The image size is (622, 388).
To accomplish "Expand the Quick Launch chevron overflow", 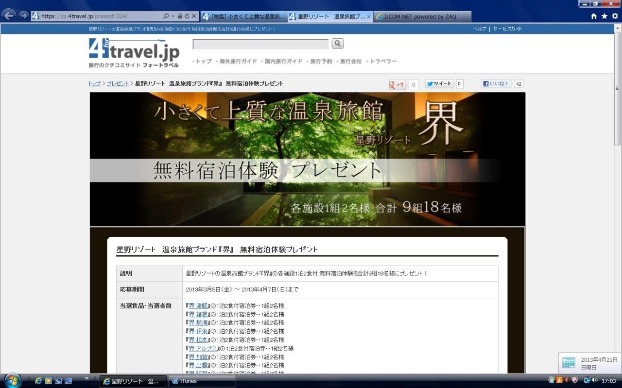I will pyautogui.click(x=87, y=378).
